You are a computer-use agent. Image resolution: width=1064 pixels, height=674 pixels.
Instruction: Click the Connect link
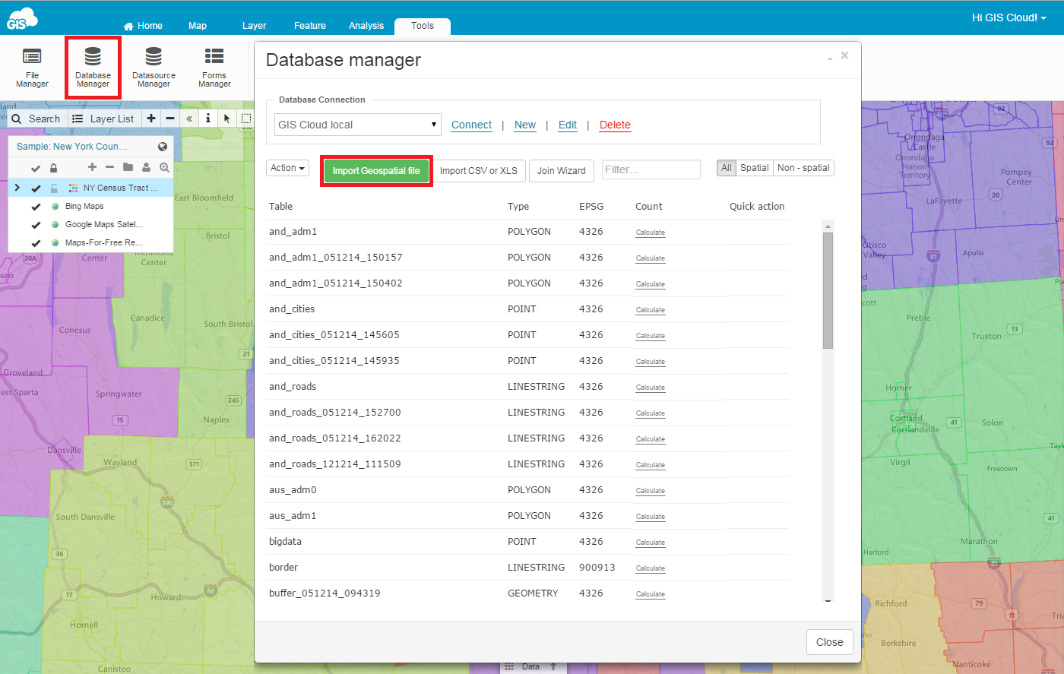coord(471,125)
